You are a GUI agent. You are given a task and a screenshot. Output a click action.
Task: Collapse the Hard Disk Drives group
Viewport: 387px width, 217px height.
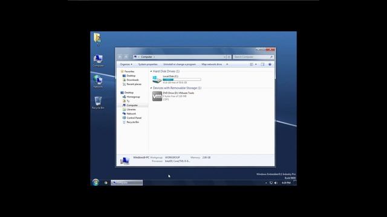151,71
